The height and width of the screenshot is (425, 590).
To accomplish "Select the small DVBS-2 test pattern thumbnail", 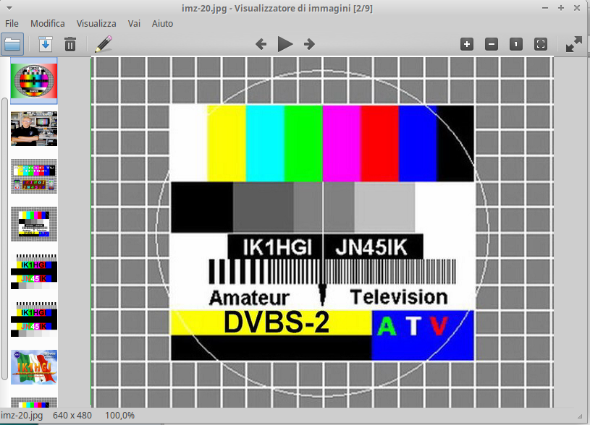I will pos(34,224).
